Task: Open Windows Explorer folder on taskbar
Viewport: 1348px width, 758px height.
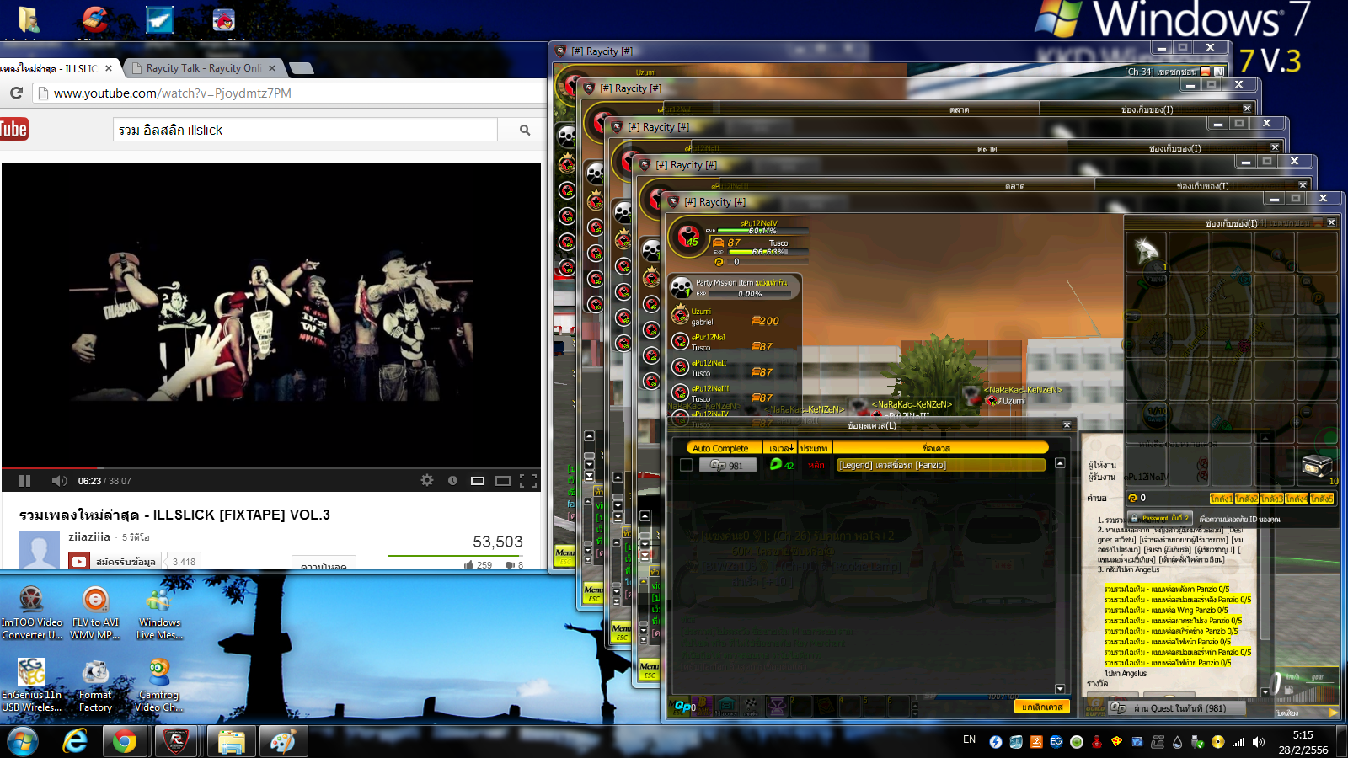Action: pos(231,741)
